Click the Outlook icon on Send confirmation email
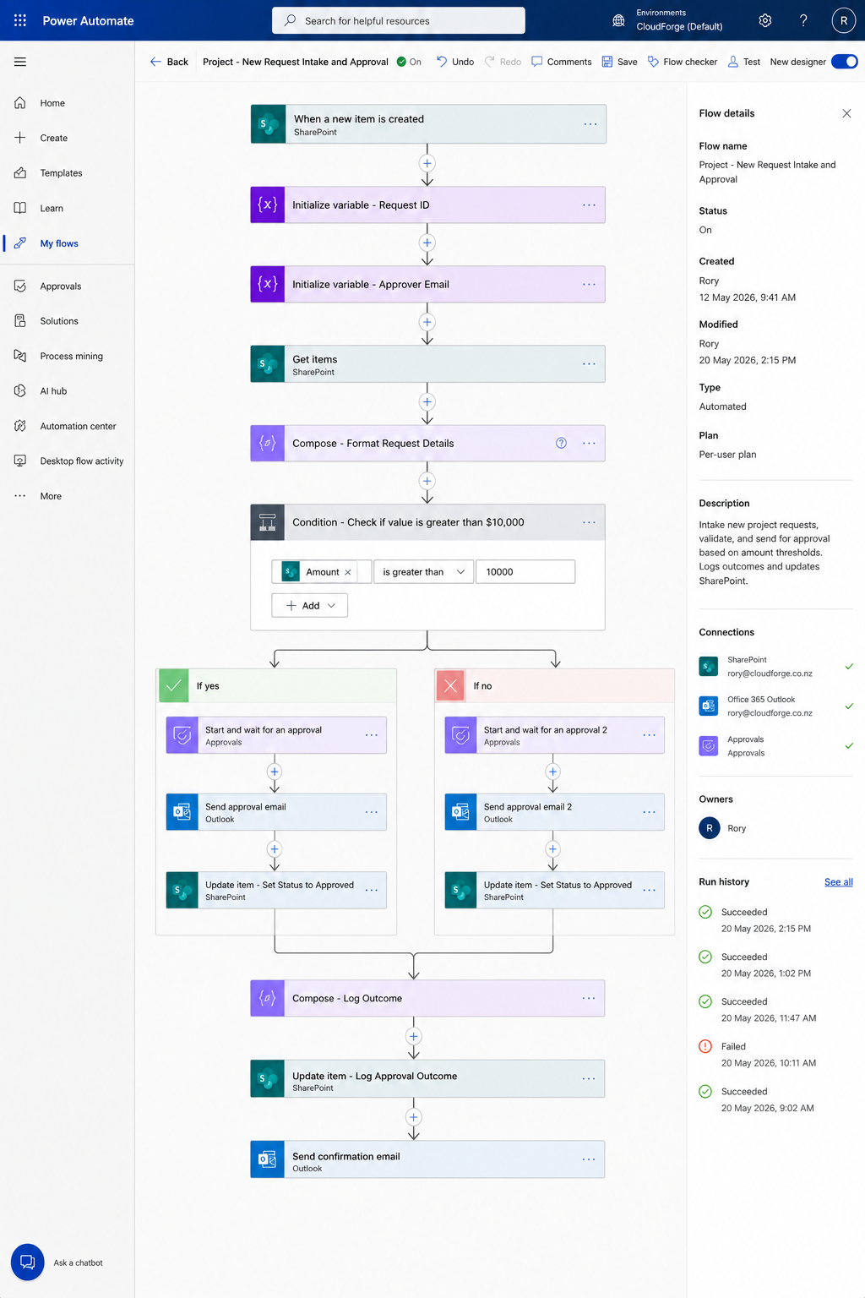This screenshot has height=1298, width=865. click(x=268, y=1159)
